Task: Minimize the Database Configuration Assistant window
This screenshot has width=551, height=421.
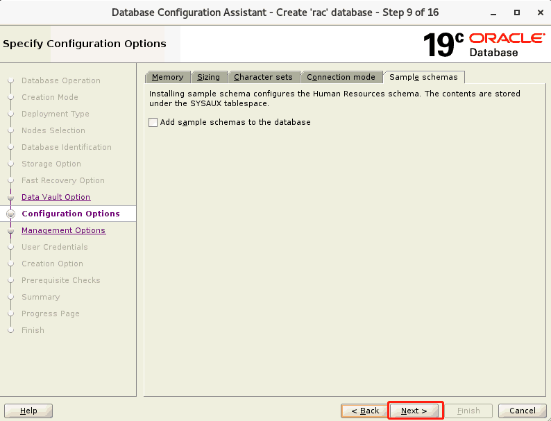Action: [x=493, y=13]
